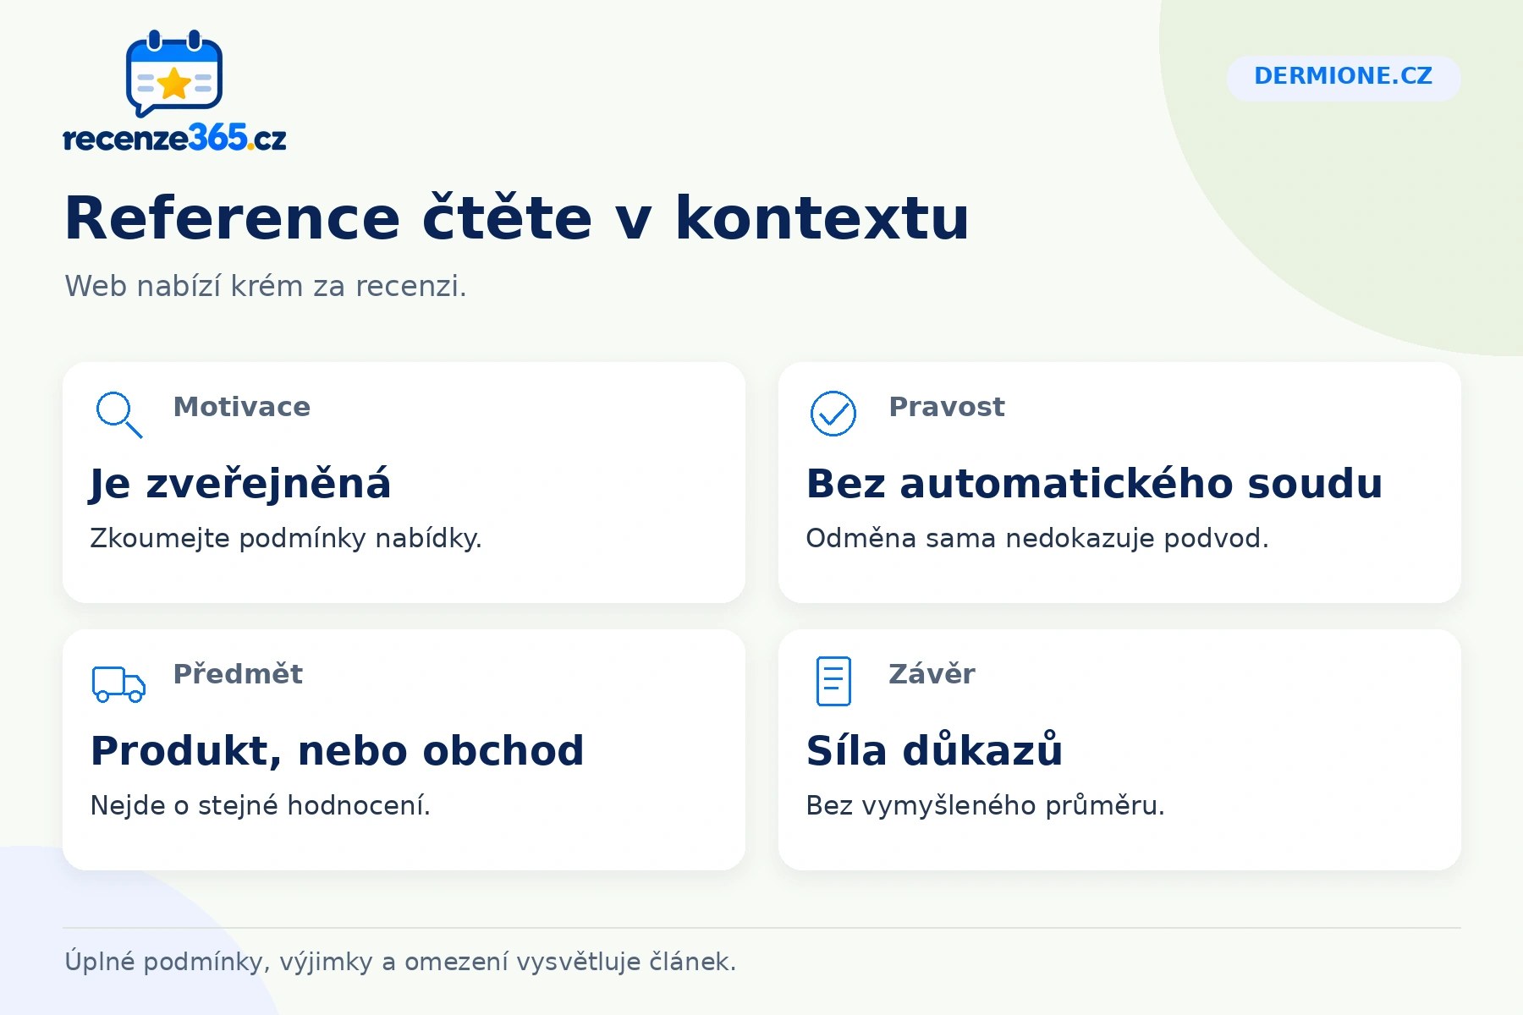Click the recenze365.cz wordmark text

point(175,138)
